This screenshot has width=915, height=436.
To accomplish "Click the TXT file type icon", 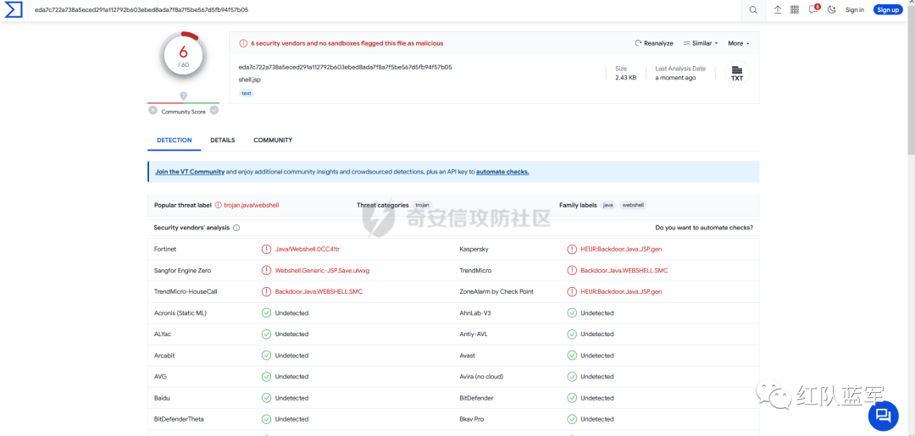I will 737,74.
